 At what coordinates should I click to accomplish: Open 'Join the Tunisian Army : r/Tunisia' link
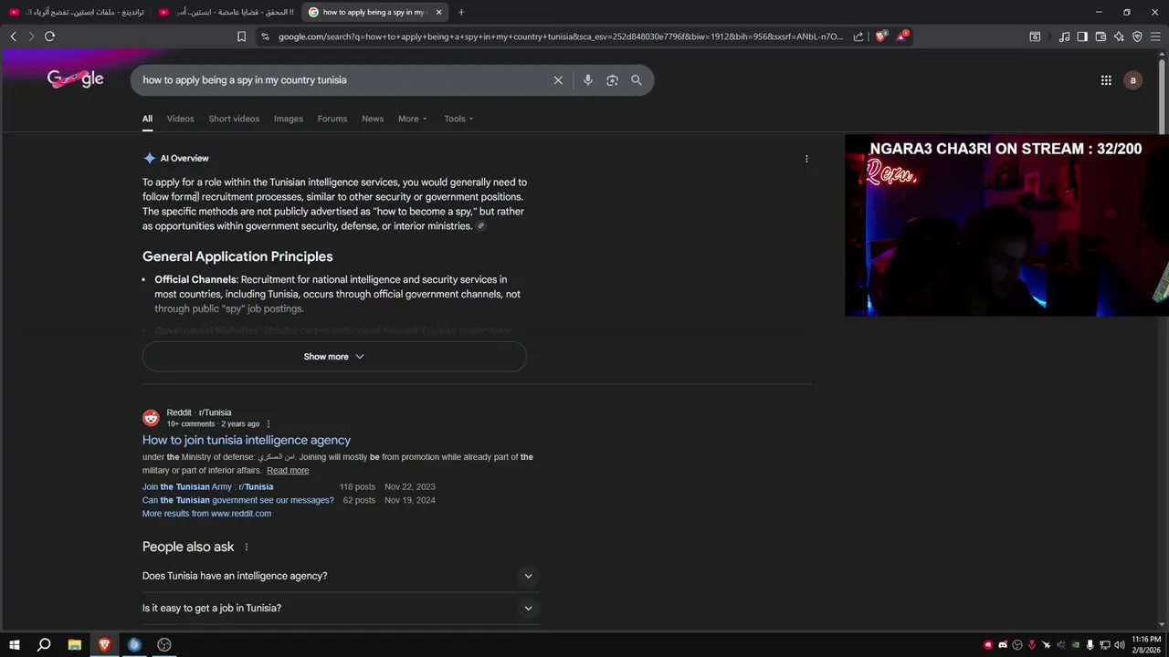coord(207,487)
